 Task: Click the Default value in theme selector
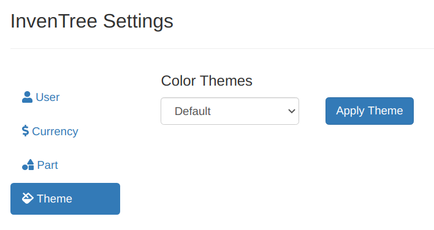point(192,111)
